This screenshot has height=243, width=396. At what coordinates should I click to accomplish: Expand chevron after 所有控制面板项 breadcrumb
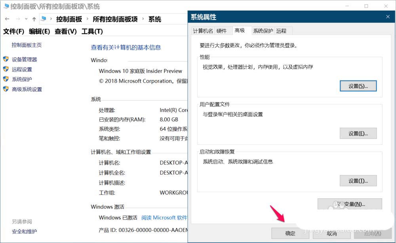pos(143,19)
